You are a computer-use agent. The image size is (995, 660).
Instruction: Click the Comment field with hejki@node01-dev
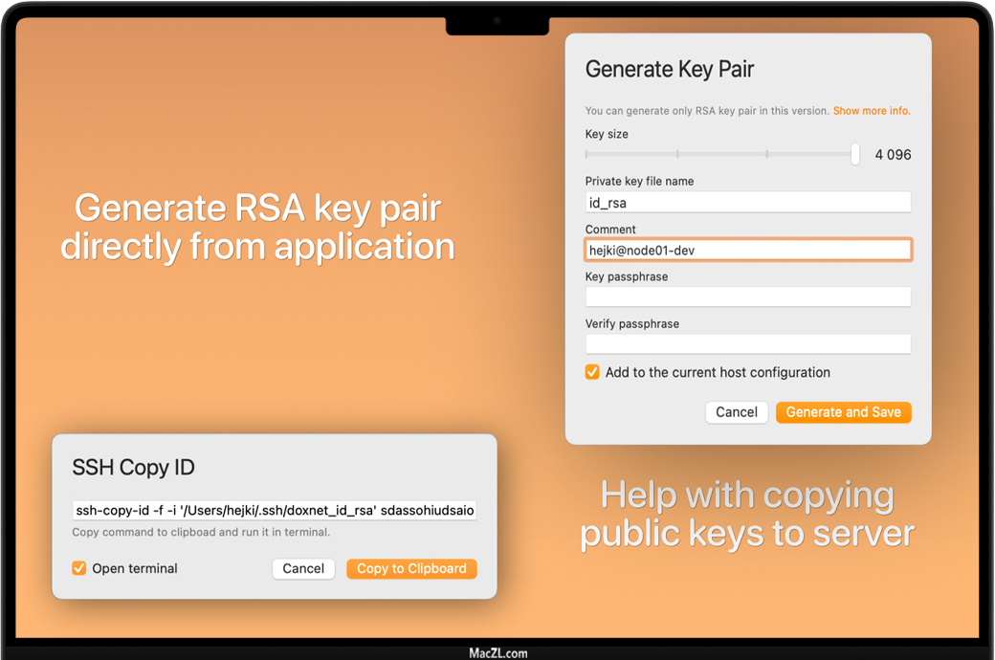click(747, 250)
